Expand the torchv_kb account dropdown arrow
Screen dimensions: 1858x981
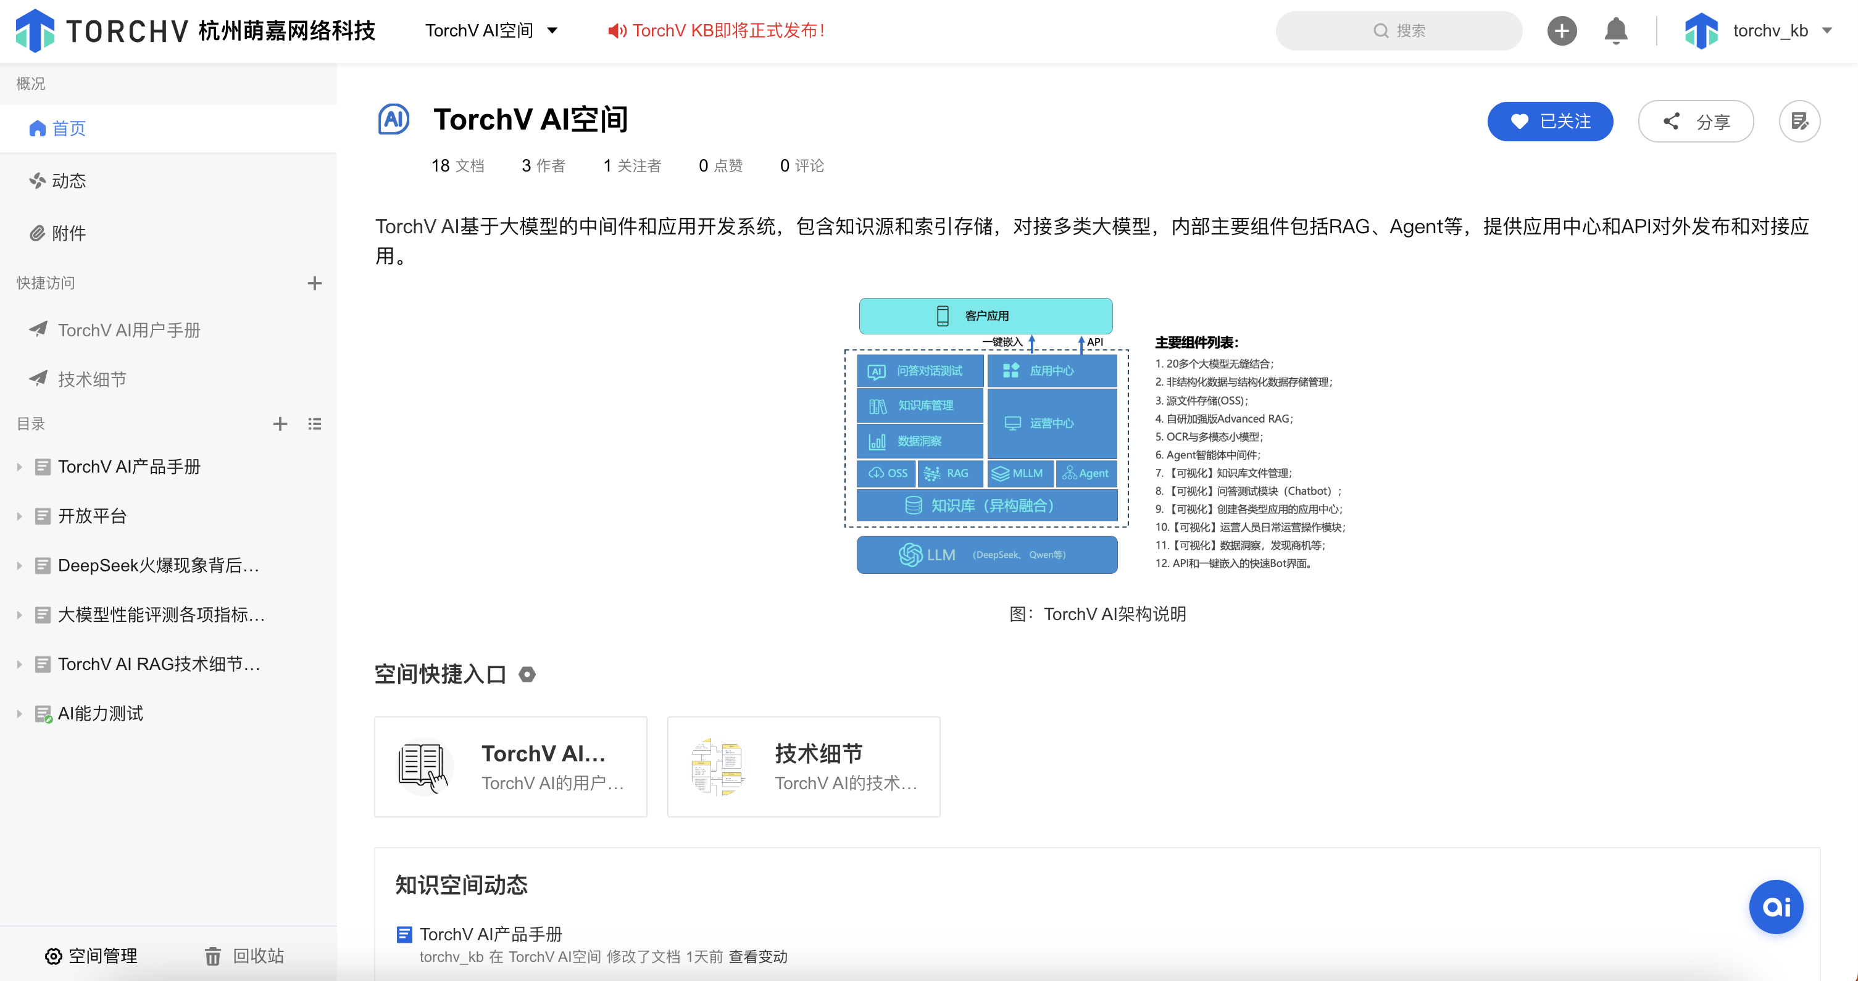click(x=1827, y=30)
